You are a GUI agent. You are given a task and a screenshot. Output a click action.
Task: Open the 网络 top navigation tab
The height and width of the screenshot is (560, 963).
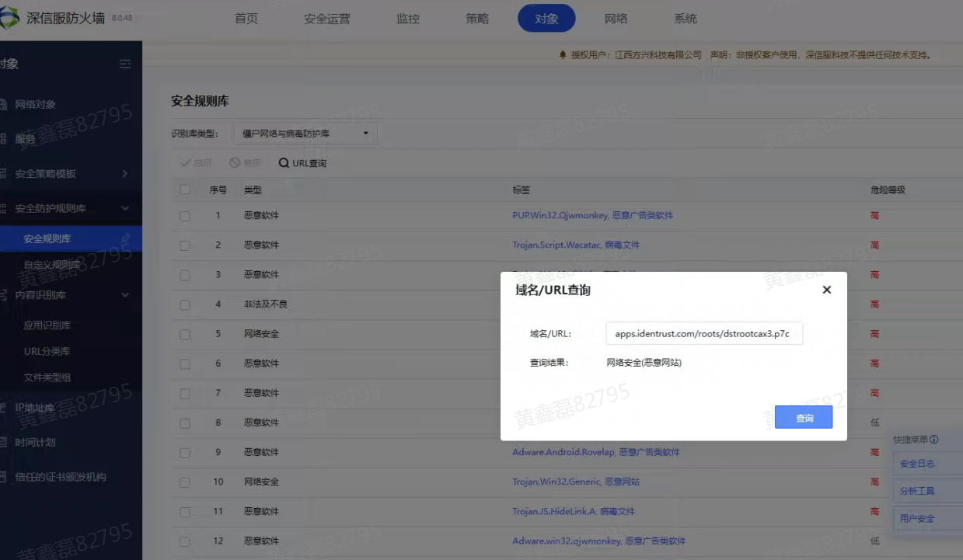[616, 19]
